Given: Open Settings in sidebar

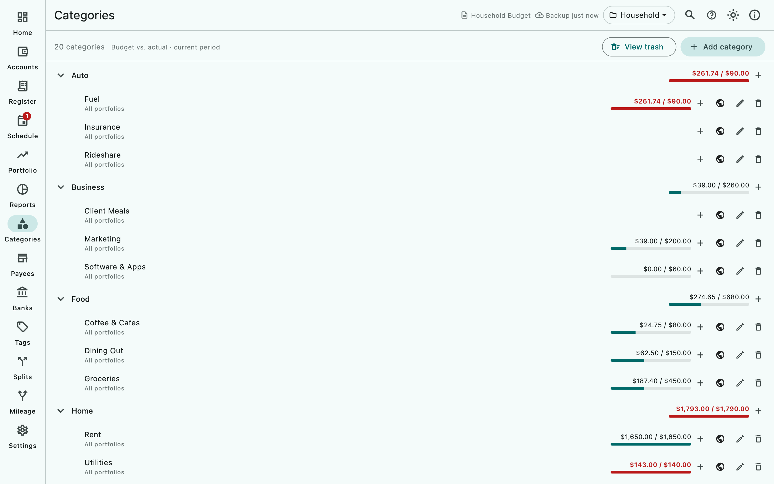Looking at the screenshot, I should (x=22, y=437).
